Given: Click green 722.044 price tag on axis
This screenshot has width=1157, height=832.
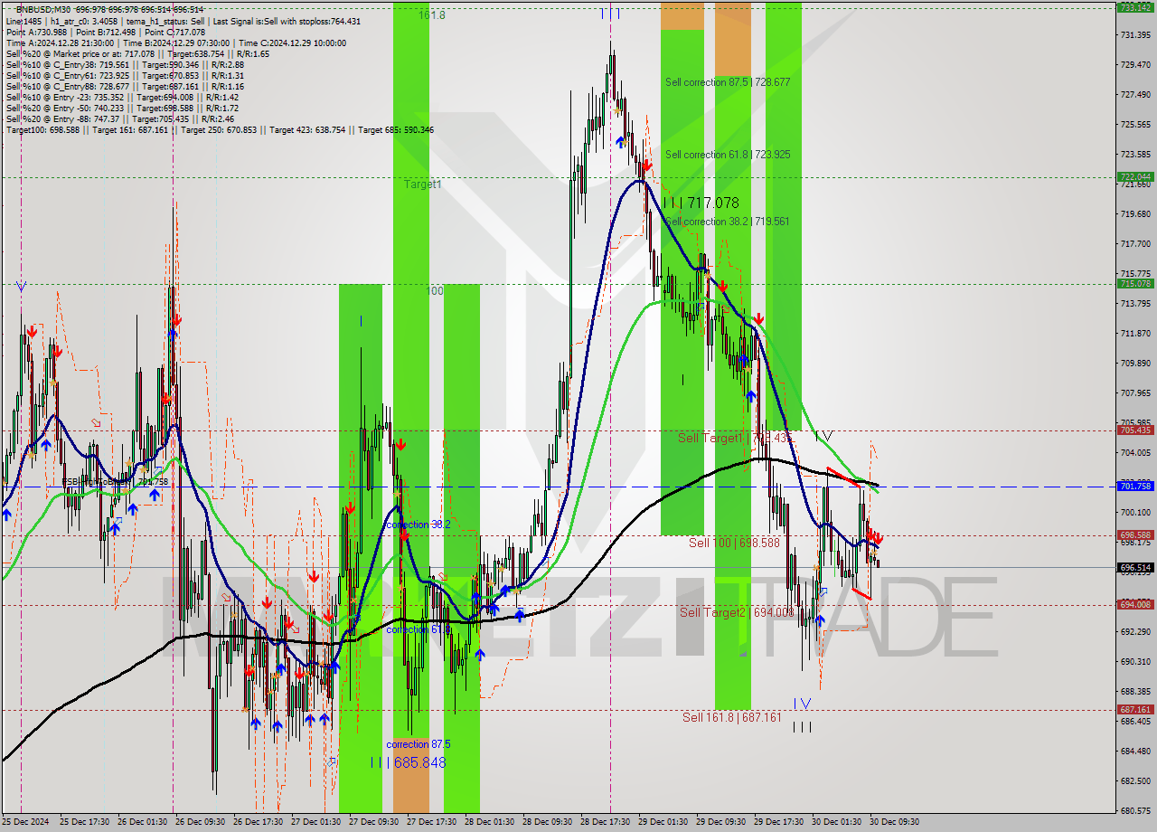Looking at the screenshot, I should click(x=1135, y=177).
